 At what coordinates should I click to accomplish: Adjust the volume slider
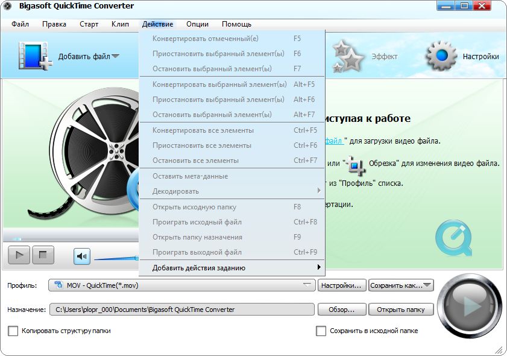tap(116, 258)
